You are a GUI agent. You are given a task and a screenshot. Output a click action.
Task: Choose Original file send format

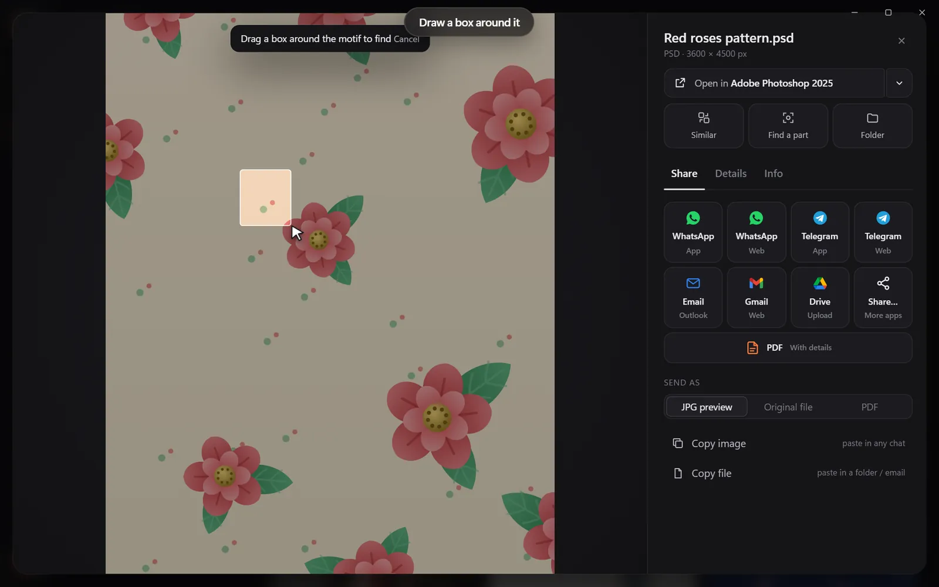(788, 407)
